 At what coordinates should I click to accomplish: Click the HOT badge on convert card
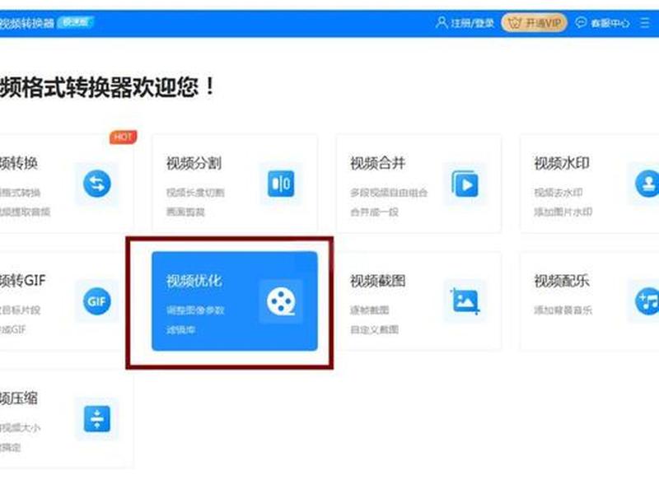(x=123, y=137)
